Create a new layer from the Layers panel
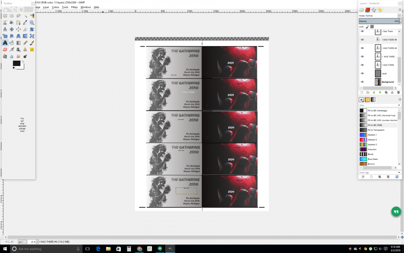Screen dimensions: 404x253 tap(362, 92)
